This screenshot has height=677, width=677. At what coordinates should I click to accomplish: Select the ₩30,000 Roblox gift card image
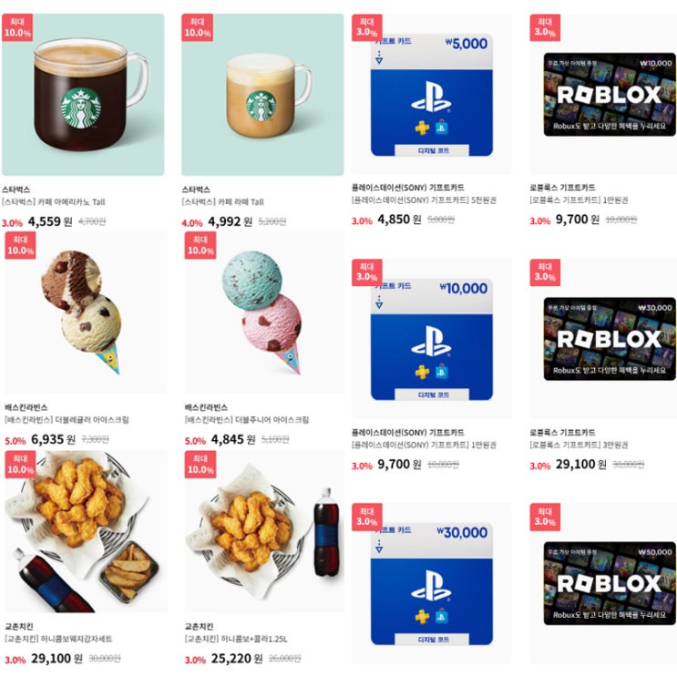[x=610, y=339]
